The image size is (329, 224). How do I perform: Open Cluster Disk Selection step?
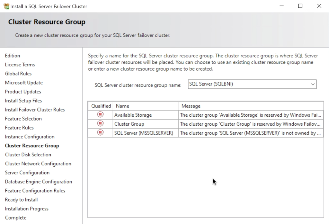point(28,155)
